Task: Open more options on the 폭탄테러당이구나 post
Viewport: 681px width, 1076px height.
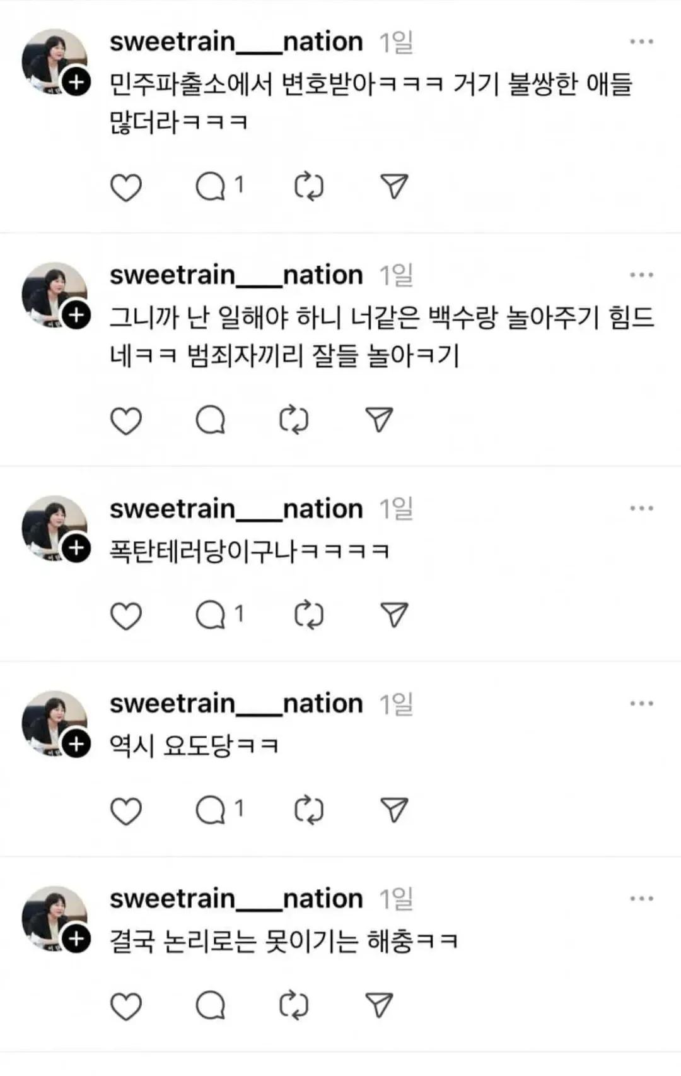Action: (641, 509)
